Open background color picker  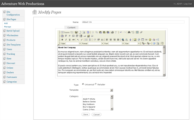pyautogui.click(x=149, y=43)
